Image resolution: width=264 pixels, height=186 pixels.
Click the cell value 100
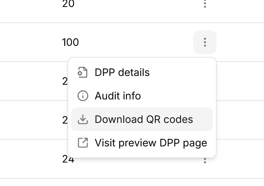(70, 42)
